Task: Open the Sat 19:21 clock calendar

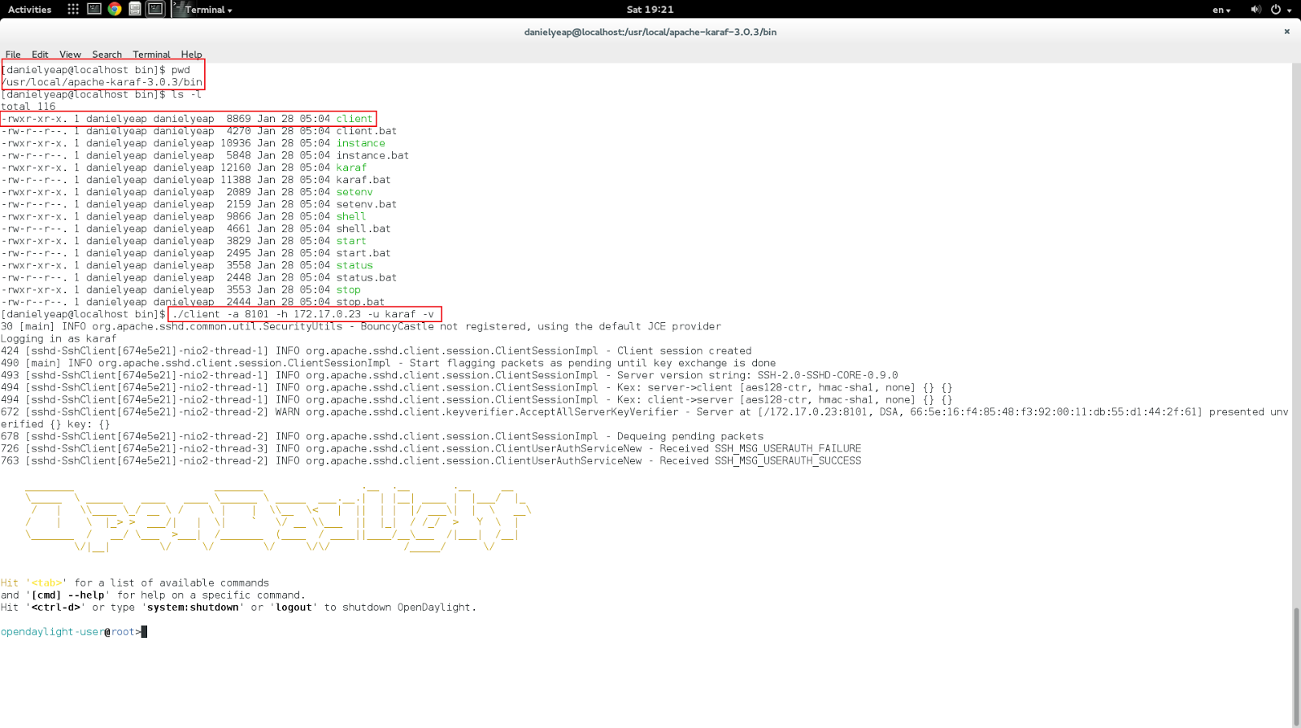Action: pos(650,10)
